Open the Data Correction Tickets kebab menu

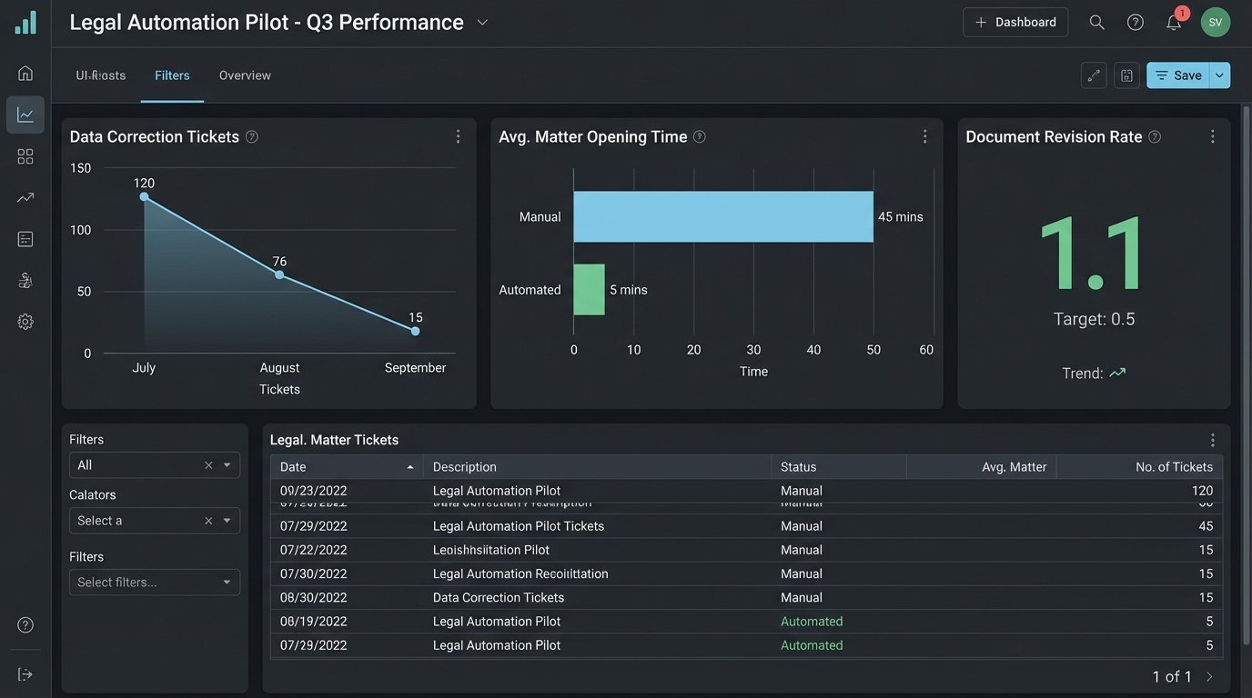(x=457, y=135)
